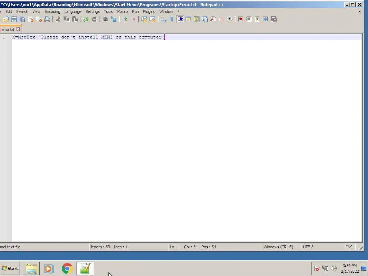Open the Window menu
The height and width of the screenshot is (276, 368).
tap(166, 11)
